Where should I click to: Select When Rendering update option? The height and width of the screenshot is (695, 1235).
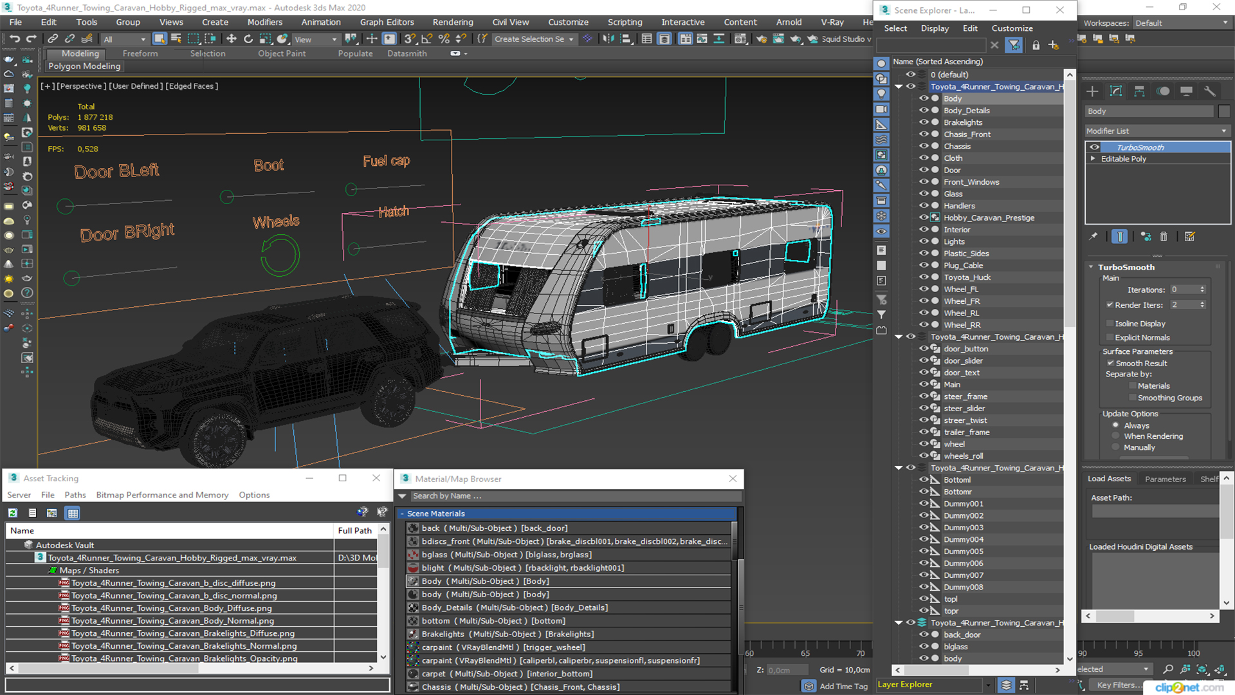click(1116, 436)
